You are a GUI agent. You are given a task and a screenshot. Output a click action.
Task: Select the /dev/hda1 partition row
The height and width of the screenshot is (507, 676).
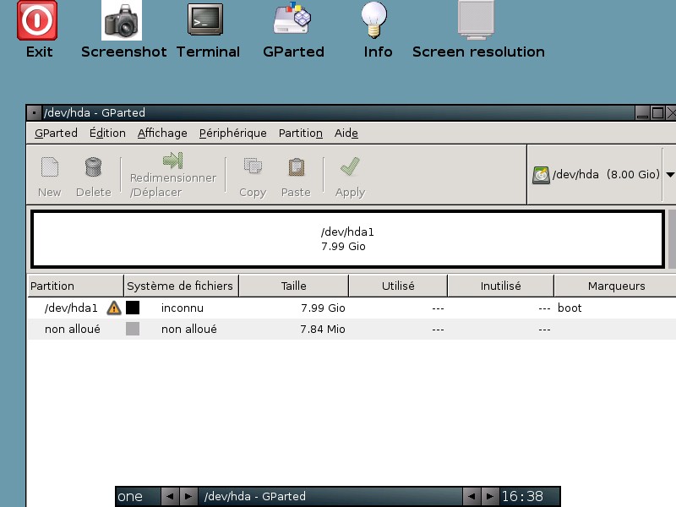[352, 308]
